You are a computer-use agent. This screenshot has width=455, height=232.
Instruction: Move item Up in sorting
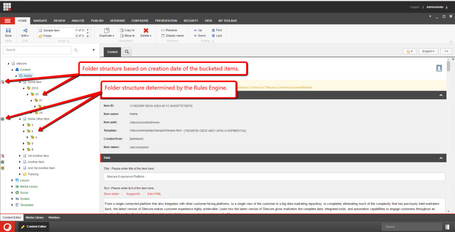pyautogui.click(x=200, y=30)
